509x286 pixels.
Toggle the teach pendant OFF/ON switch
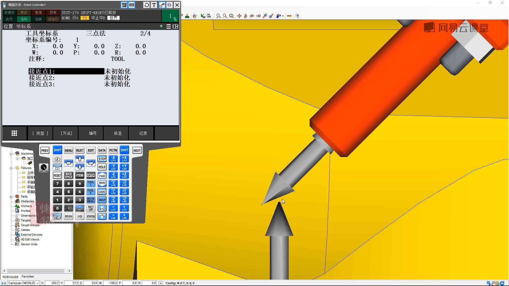(x=43, y=168)
